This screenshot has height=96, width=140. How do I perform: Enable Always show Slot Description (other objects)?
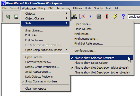click(102, 72)
